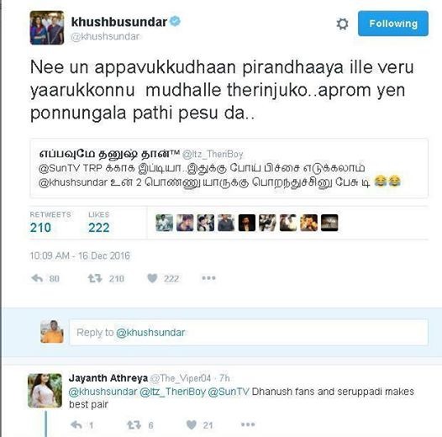Reply to Jayanth Athreya's tweet
Image resolution: width=442 pixels, height=437 pixels.
[76, 425]
